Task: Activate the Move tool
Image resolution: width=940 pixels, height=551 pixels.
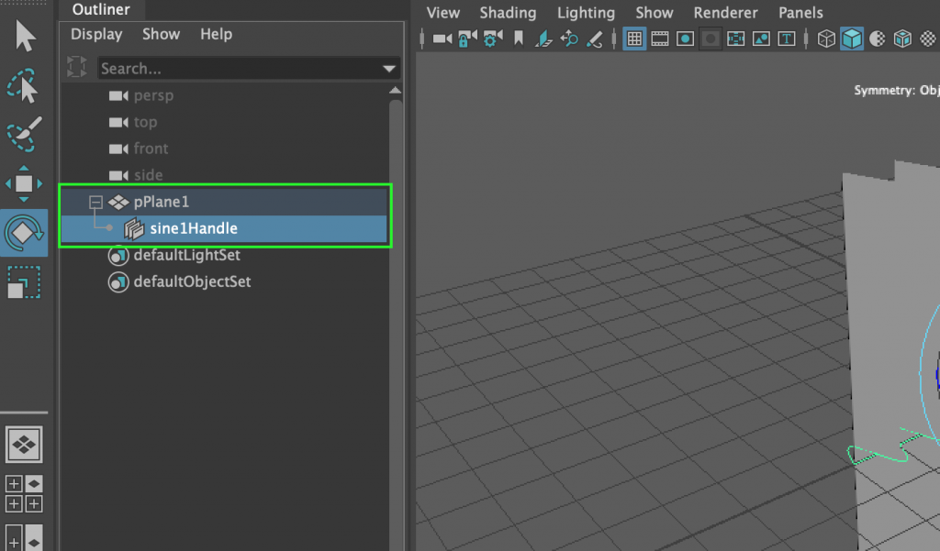Action: (x=24, y=183)
